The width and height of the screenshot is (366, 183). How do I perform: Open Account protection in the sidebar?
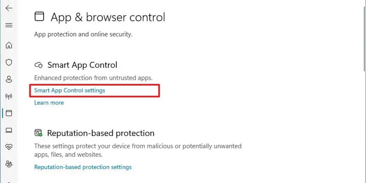[x=9, y=80]
